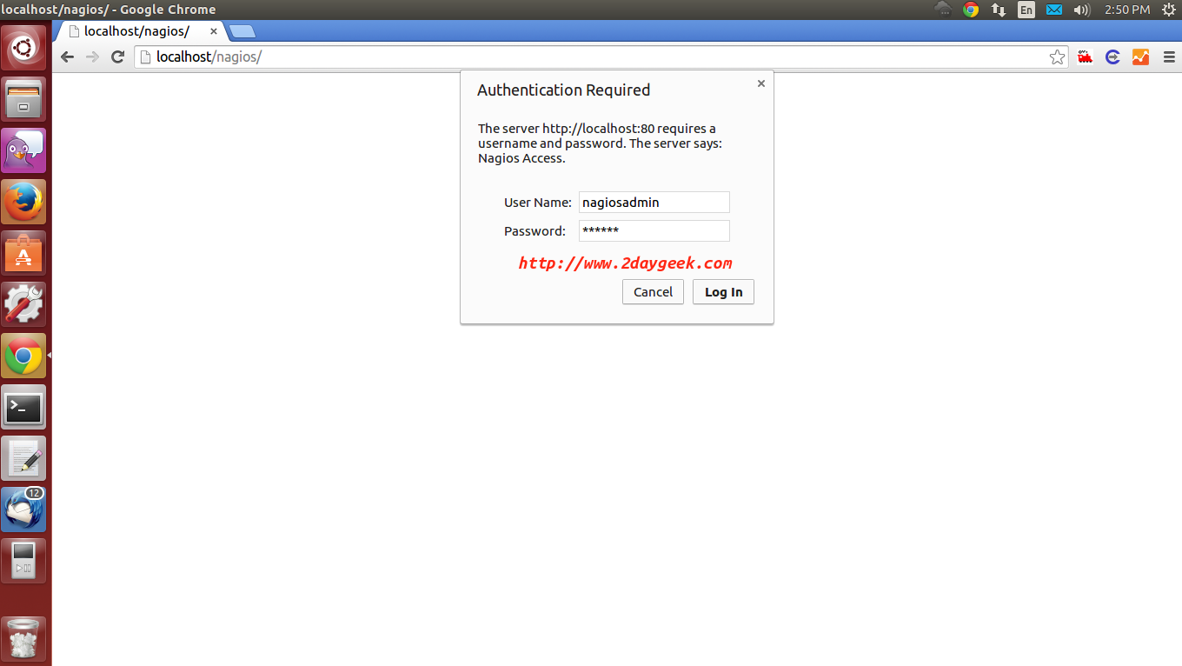Open Thunderbird mail with 12 badge
Image resolution: width=1182 pixels, height=666 pixels.
click(x=24, y=509)
